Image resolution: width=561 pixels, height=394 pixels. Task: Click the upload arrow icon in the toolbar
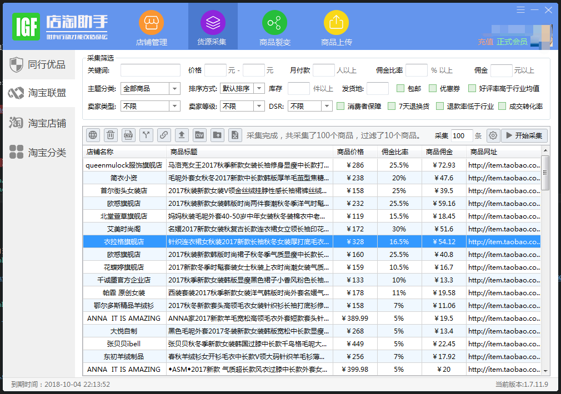[182, 135]
